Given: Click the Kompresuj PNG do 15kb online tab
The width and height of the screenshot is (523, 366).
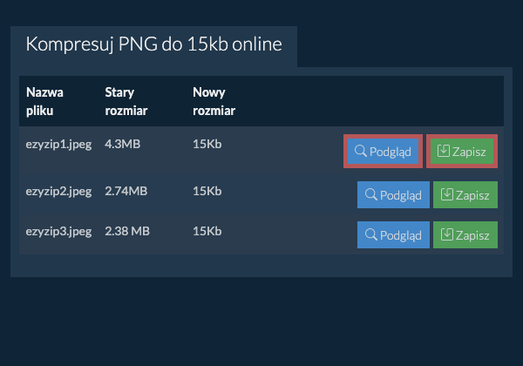Looking at the screenshot, I should pos(153,44).
